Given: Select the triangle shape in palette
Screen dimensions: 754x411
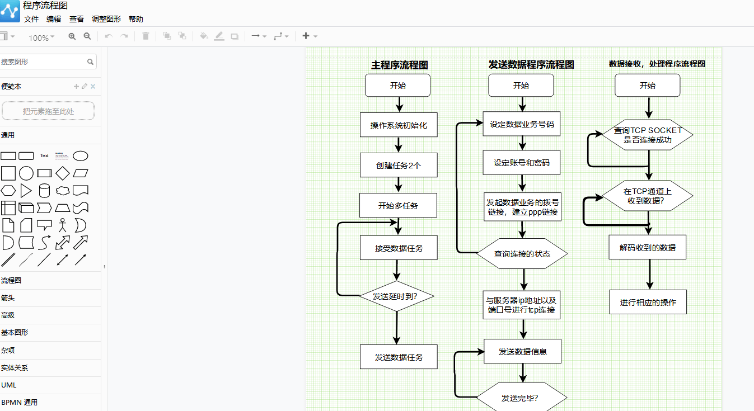Looking at the screenshot, I should click(26, 191).
